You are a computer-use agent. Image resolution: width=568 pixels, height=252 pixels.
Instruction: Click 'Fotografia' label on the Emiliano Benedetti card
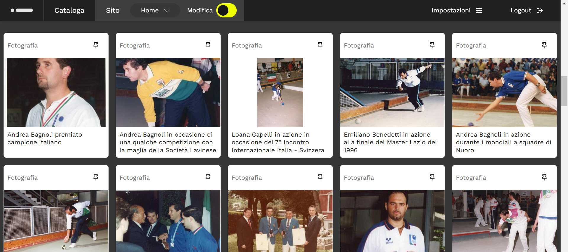tap(359, 45)
